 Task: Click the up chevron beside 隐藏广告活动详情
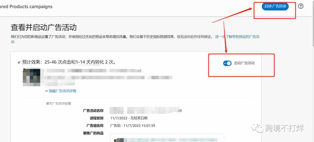point(47,91)
